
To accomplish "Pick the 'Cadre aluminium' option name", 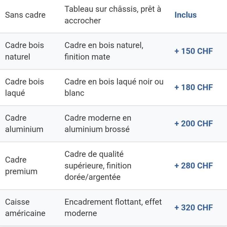I will pyautogui.click(x=24, y=123).
